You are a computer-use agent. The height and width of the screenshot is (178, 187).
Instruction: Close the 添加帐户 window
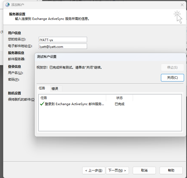pos(182,5)
